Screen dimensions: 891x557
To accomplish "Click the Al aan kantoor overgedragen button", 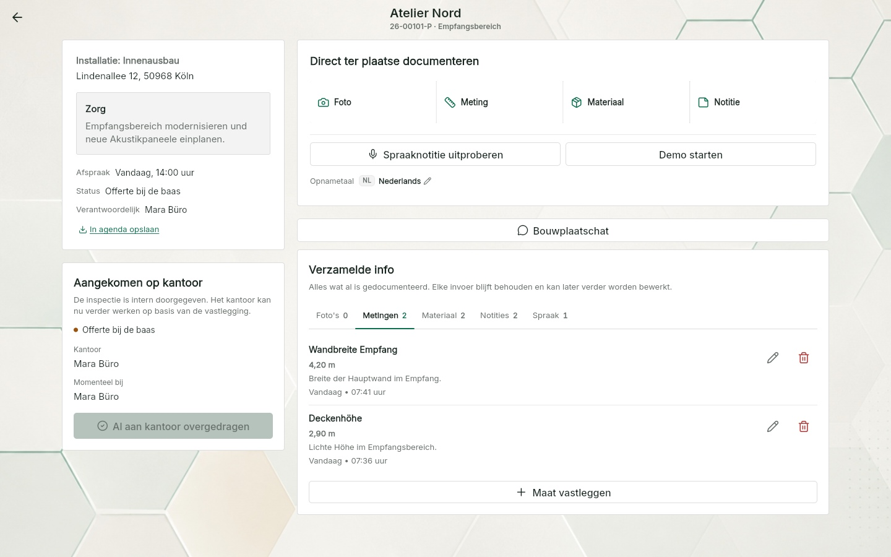I will [x=173, y=426].
